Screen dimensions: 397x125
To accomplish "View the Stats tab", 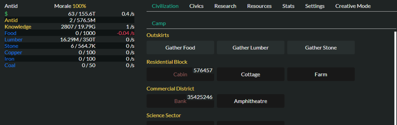I will click(x=288, y=6).
